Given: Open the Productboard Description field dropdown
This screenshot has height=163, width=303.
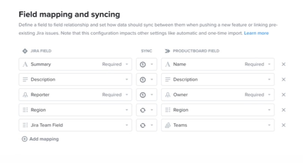Looking at the screenshot, I should point(218,79).
